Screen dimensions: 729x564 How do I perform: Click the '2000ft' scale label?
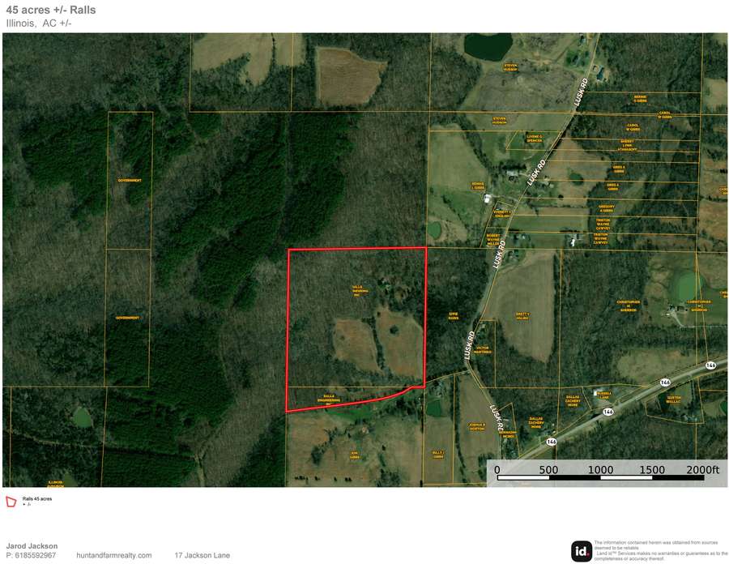click(x=702, y=470)
